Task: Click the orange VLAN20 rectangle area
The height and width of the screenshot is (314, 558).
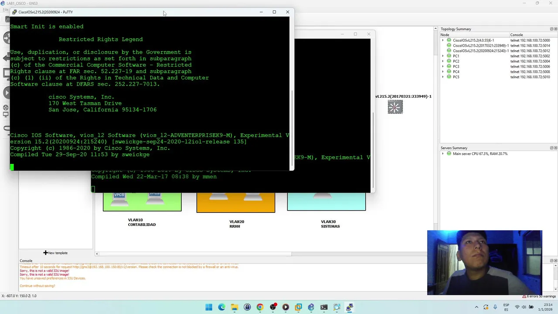Action: (x=235, y=202)
